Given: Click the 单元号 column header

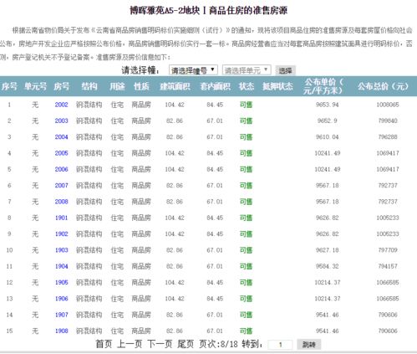Looking at the screenshot, I should coord(35,86).
